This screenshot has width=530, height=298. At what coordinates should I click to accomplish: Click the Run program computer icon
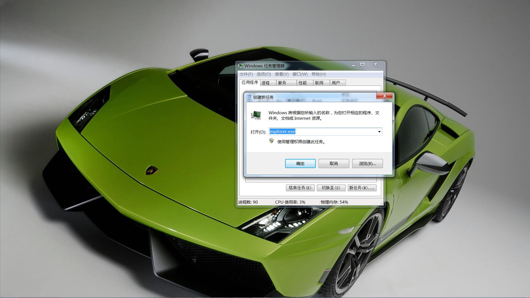(x=256, y=115)
